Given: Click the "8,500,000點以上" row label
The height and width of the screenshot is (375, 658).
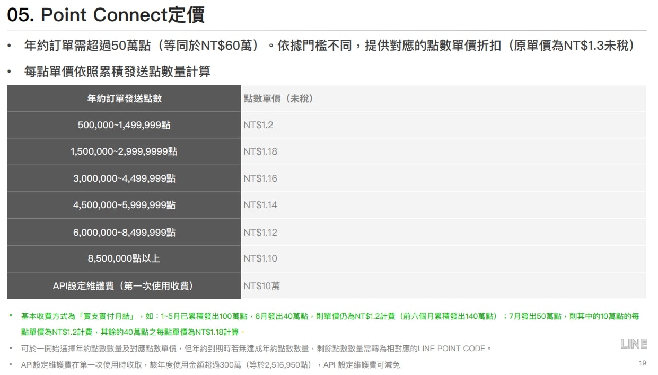Looking at the screenshot, I should tap(124, 258).
